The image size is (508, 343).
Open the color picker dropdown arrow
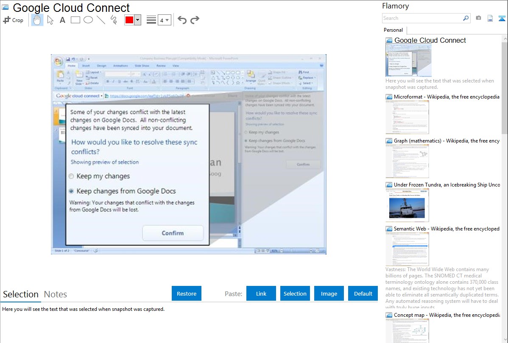click(x=137, y=20)
